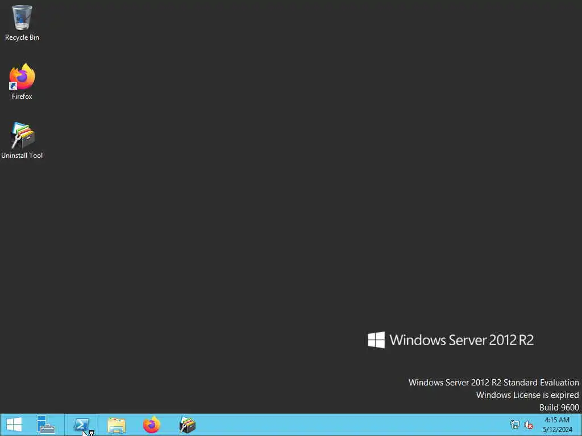Click the Uninstall Tool label text
Screen dimensions: 582x436
22,156
